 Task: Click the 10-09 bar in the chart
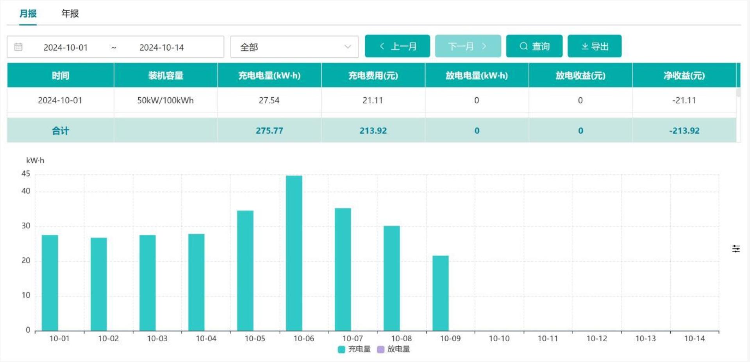(440, 293)
